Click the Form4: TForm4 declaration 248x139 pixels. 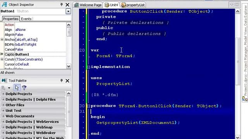tap(115, 56)
